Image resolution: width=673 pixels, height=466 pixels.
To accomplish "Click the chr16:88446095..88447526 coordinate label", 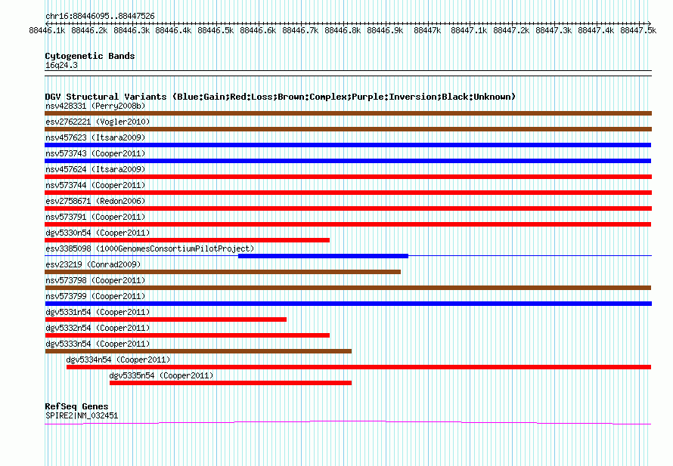I will coord(100,16).
